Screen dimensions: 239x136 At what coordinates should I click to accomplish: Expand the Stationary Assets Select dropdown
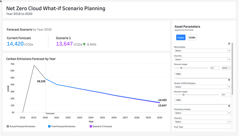coord(202,113)
